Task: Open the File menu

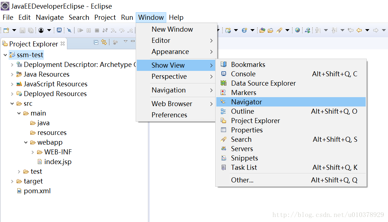Action: (x=8, y=18)
